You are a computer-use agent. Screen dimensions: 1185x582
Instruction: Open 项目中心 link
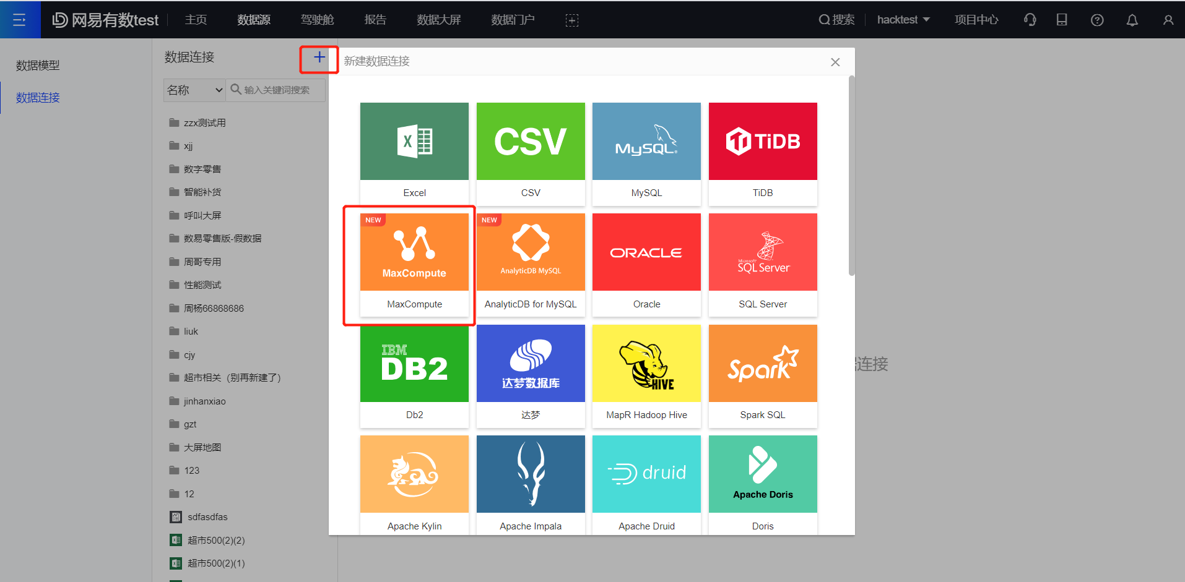pos(976,20)
